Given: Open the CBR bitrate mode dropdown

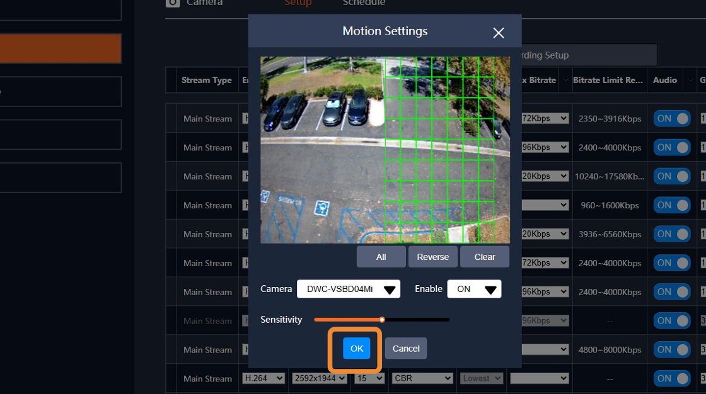Looking at the screenshot, I should (422, 378).
